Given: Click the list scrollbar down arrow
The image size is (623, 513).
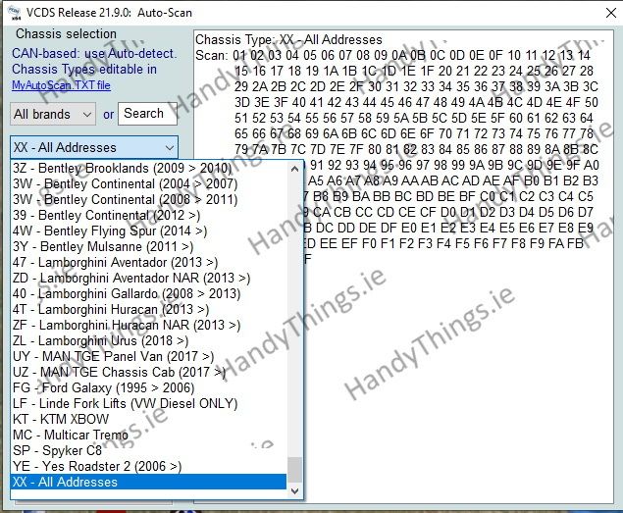Looking at the screenshot, I should coord(294,491).
